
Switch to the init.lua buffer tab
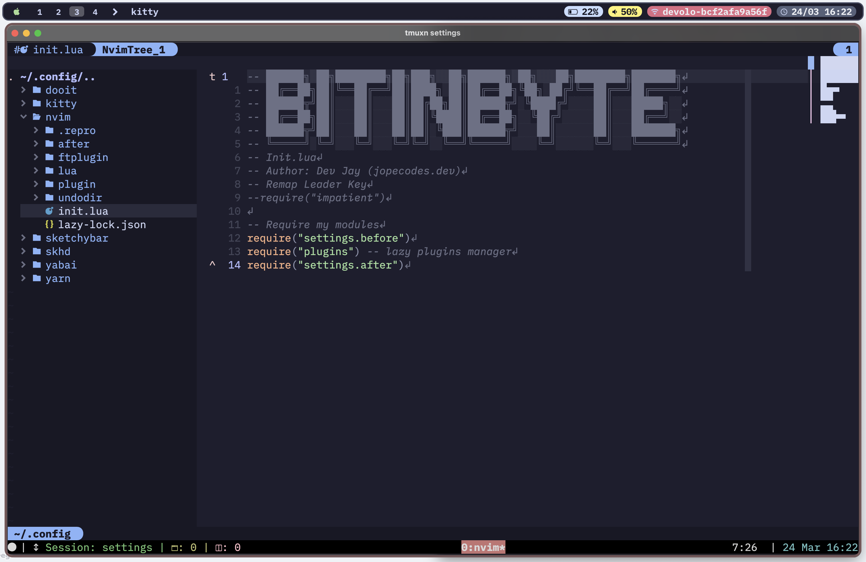(x=58, y=50)
